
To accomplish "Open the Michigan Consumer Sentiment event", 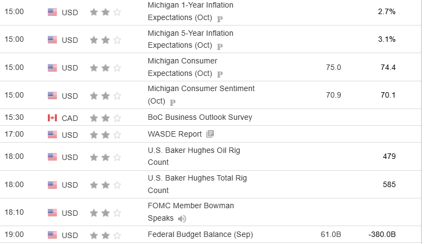I will 201,88.
